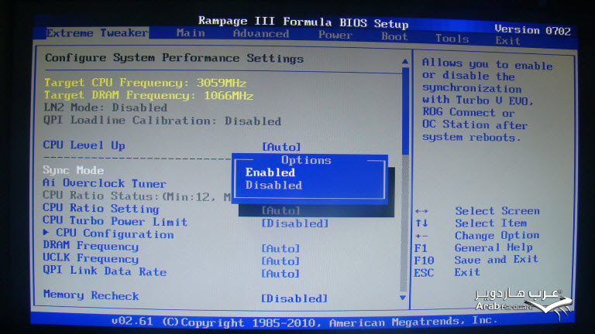Choose Disabled in the Options popup
The width and height of the screenshot is (595, 334).
point(273,186)
